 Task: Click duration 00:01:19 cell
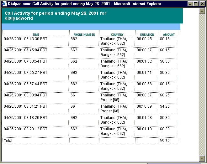pos(144,129)
